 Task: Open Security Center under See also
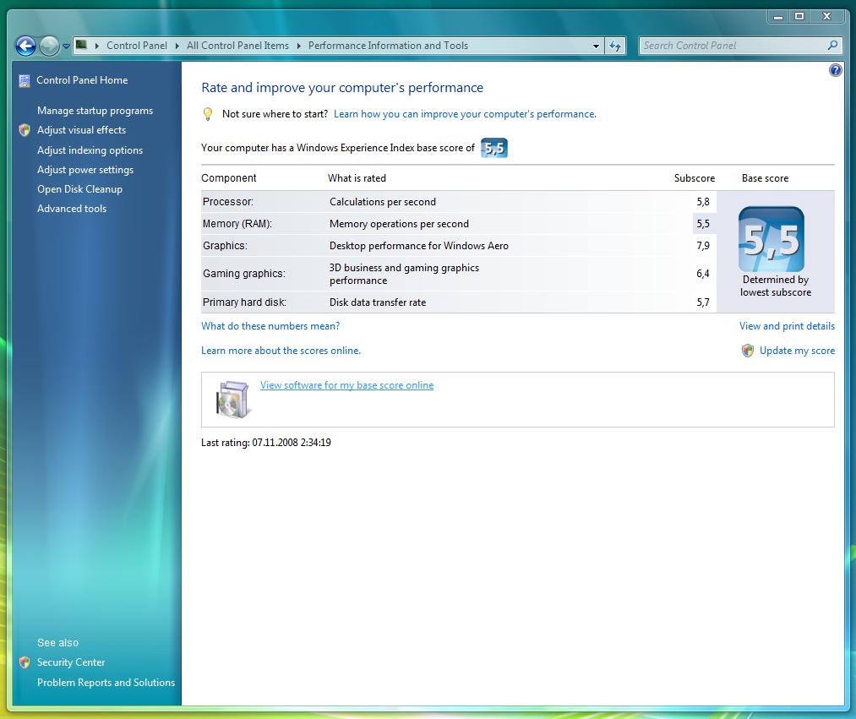click(71, 662)
